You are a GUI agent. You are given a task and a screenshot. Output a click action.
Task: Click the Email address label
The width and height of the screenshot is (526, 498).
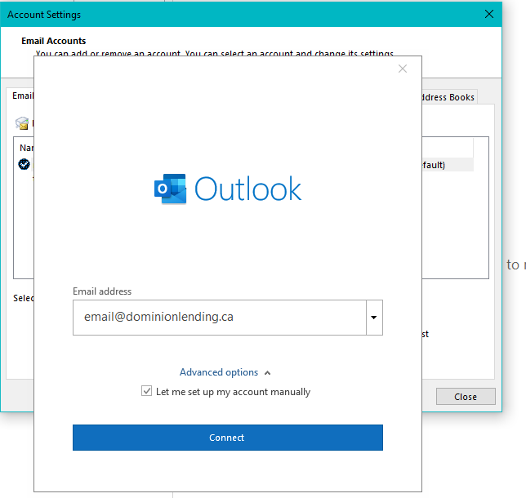(x=102, y=291)
